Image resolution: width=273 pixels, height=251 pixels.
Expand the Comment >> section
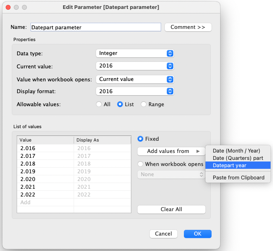188,27
